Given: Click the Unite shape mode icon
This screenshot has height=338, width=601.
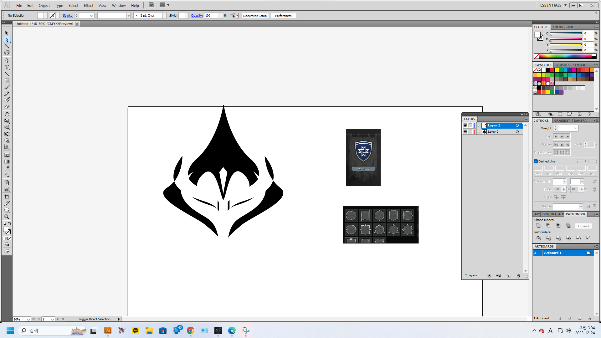Looking at the screenshot, I should pyautogui.click(x=538, y=226).
